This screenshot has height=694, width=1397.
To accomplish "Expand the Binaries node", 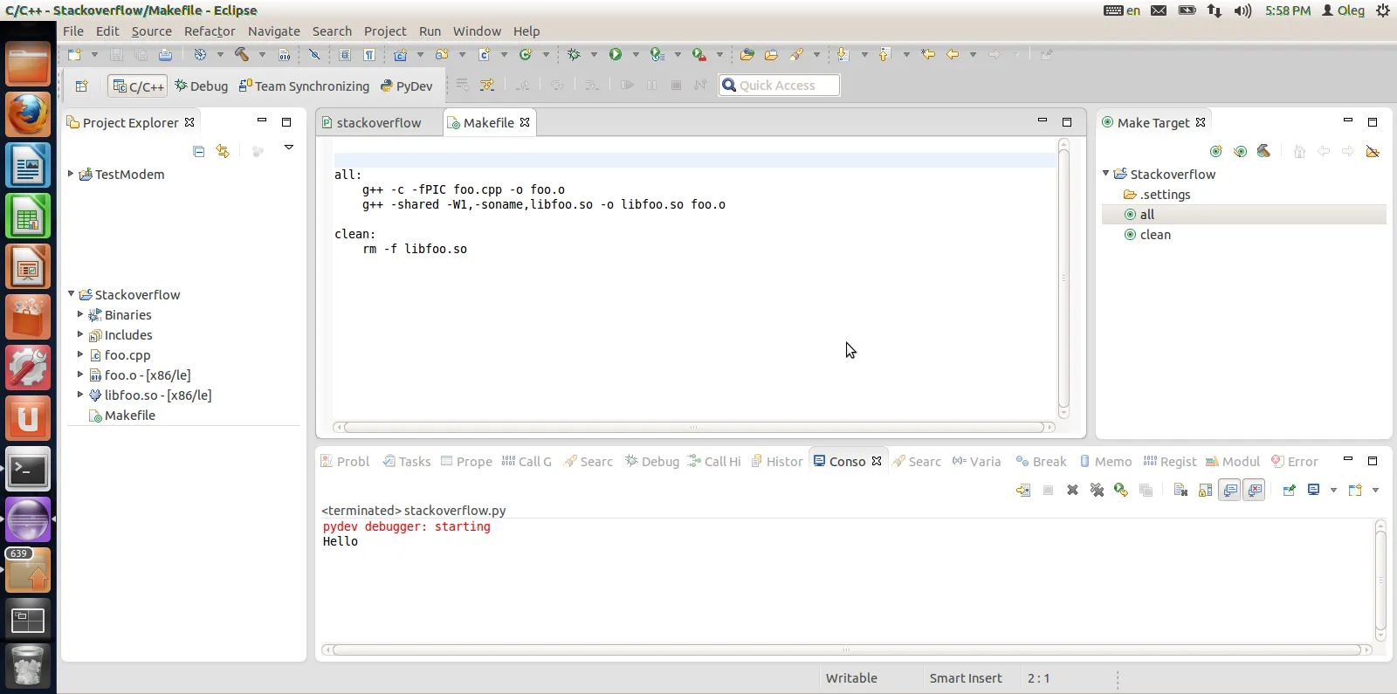I will pos(80,314).
